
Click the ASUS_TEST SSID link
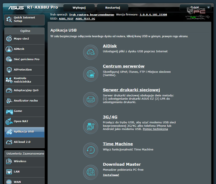tap(66, 19)
